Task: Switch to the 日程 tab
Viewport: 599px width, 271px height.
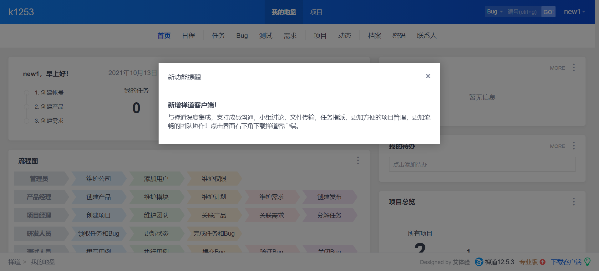Action: (188, 36)
